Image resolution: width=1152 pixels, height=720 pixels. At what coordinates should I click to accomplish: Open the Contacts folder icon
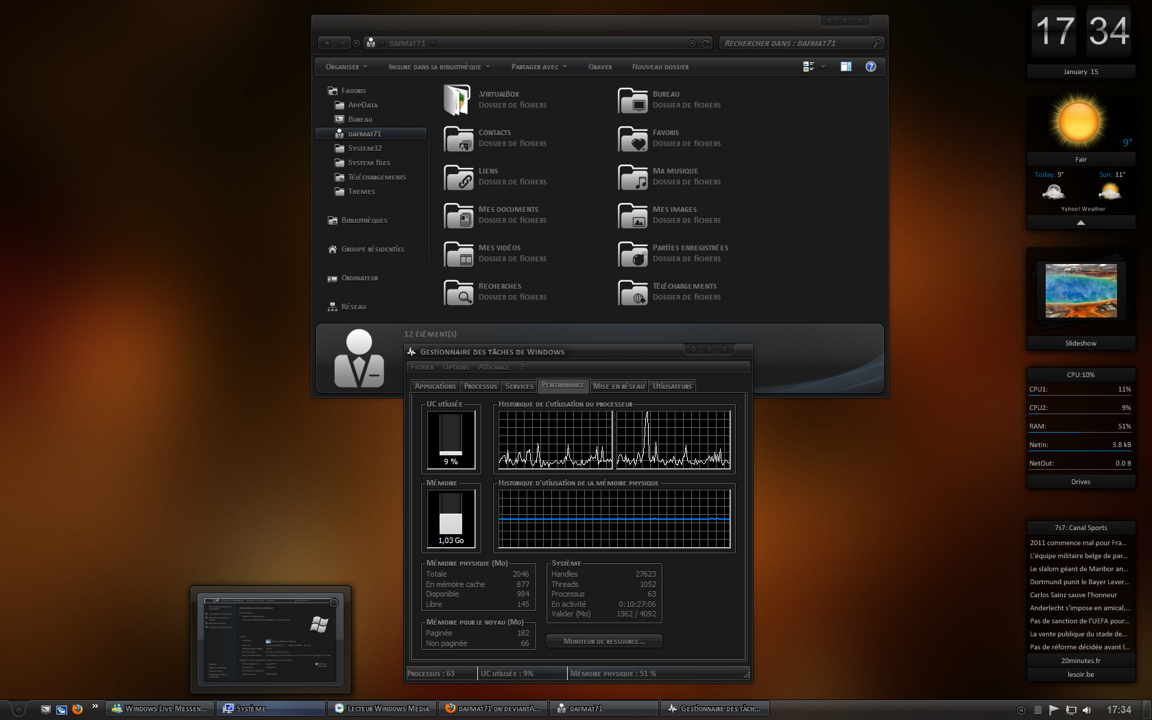tap(458, 139)
